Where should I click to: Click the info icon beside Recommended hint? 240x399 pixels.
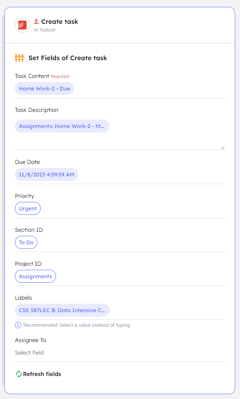coord(18,325)
